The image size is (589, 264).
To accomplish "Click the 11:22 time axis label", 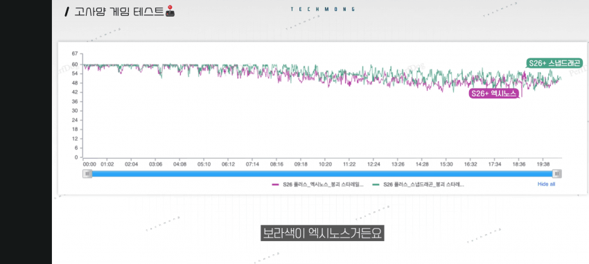I will click(x=349, y=164).
